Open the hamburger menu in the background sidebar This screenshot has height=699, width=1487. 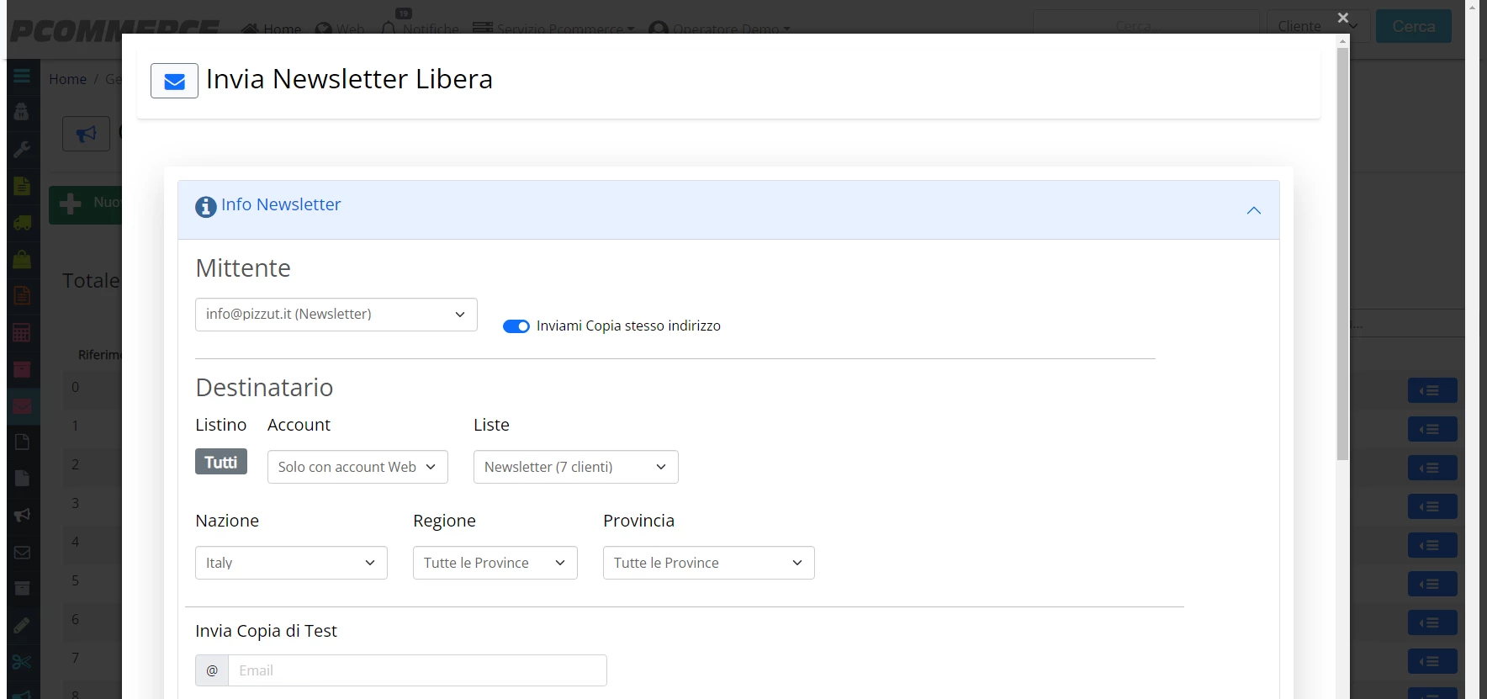pos(22,76)
